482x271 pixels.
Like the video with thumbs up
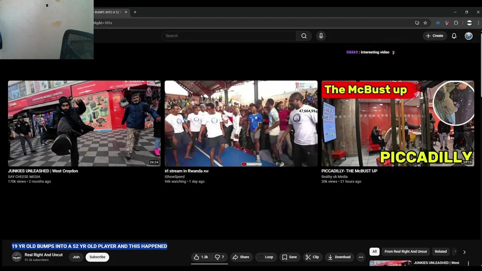201,257
